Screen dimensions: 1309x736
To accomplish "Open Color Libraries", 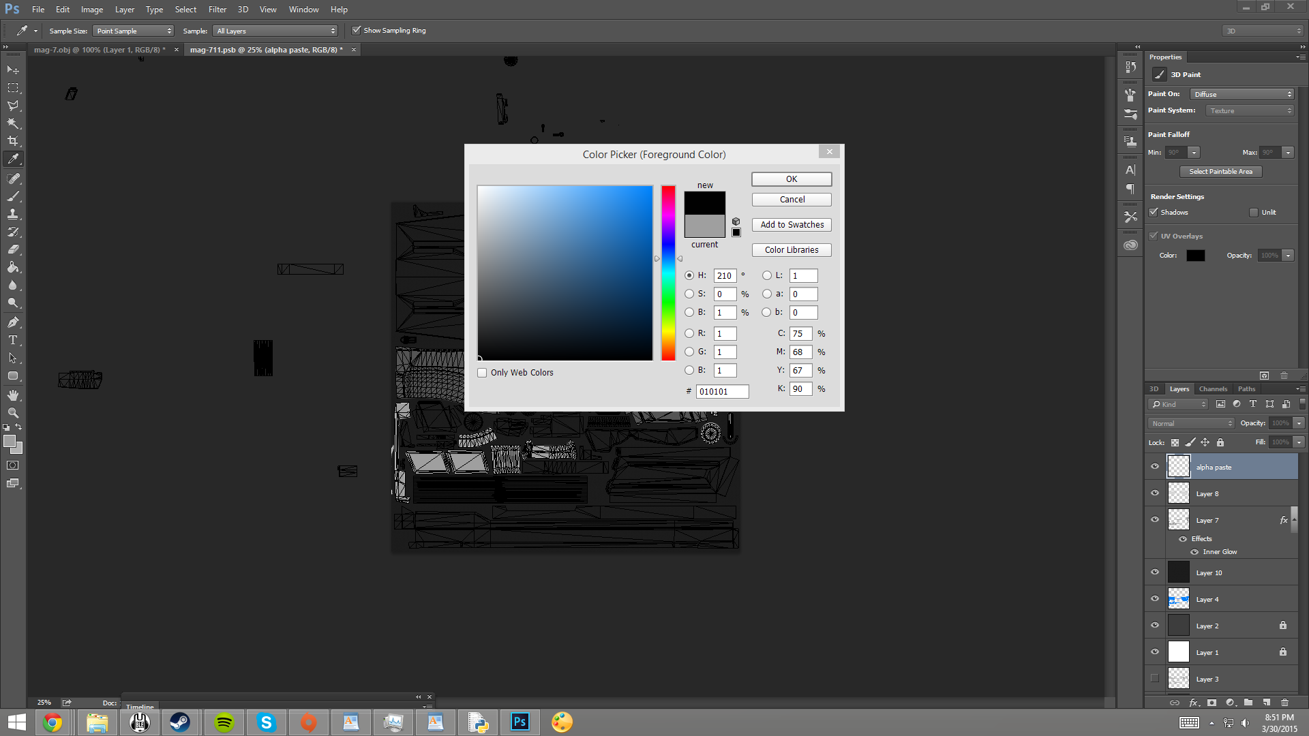I will [x=792, y=250].
